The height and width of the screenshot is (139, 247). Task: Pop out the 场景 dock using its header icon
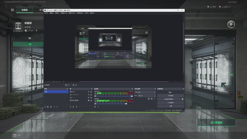coord(67,89)
